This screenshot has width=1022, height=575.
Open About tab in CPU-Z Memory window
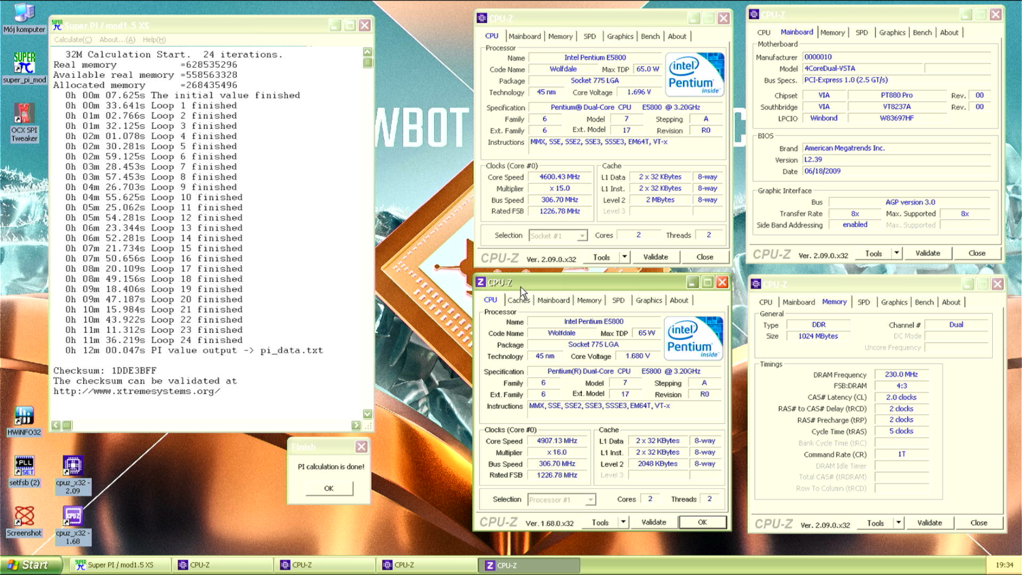point(951,302)
